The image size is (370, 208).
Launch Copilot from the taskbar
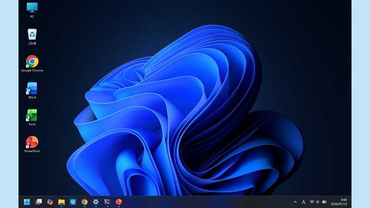tap(50, 202)
